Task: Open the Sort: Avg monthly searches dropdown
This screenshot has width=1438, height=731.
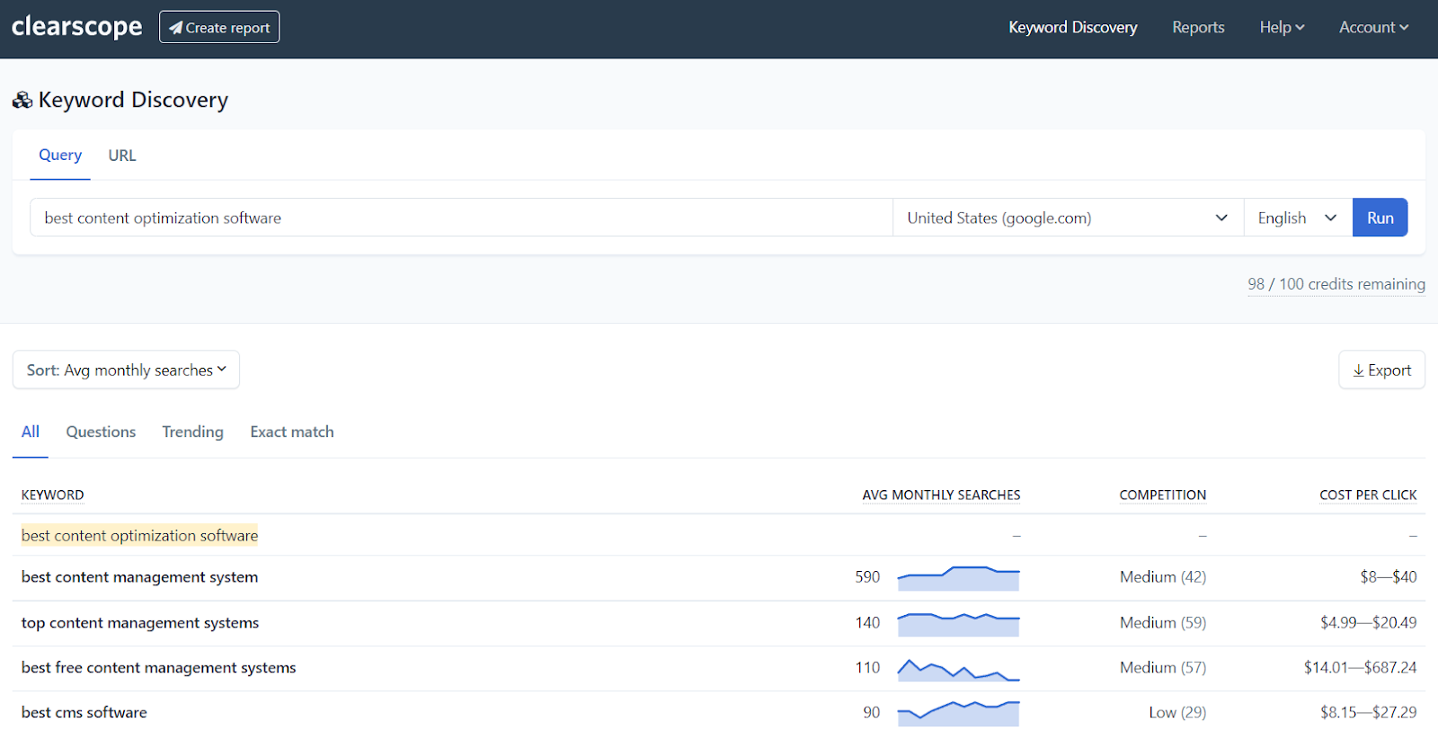Action: pyautogui.click(x=126, y=370)
